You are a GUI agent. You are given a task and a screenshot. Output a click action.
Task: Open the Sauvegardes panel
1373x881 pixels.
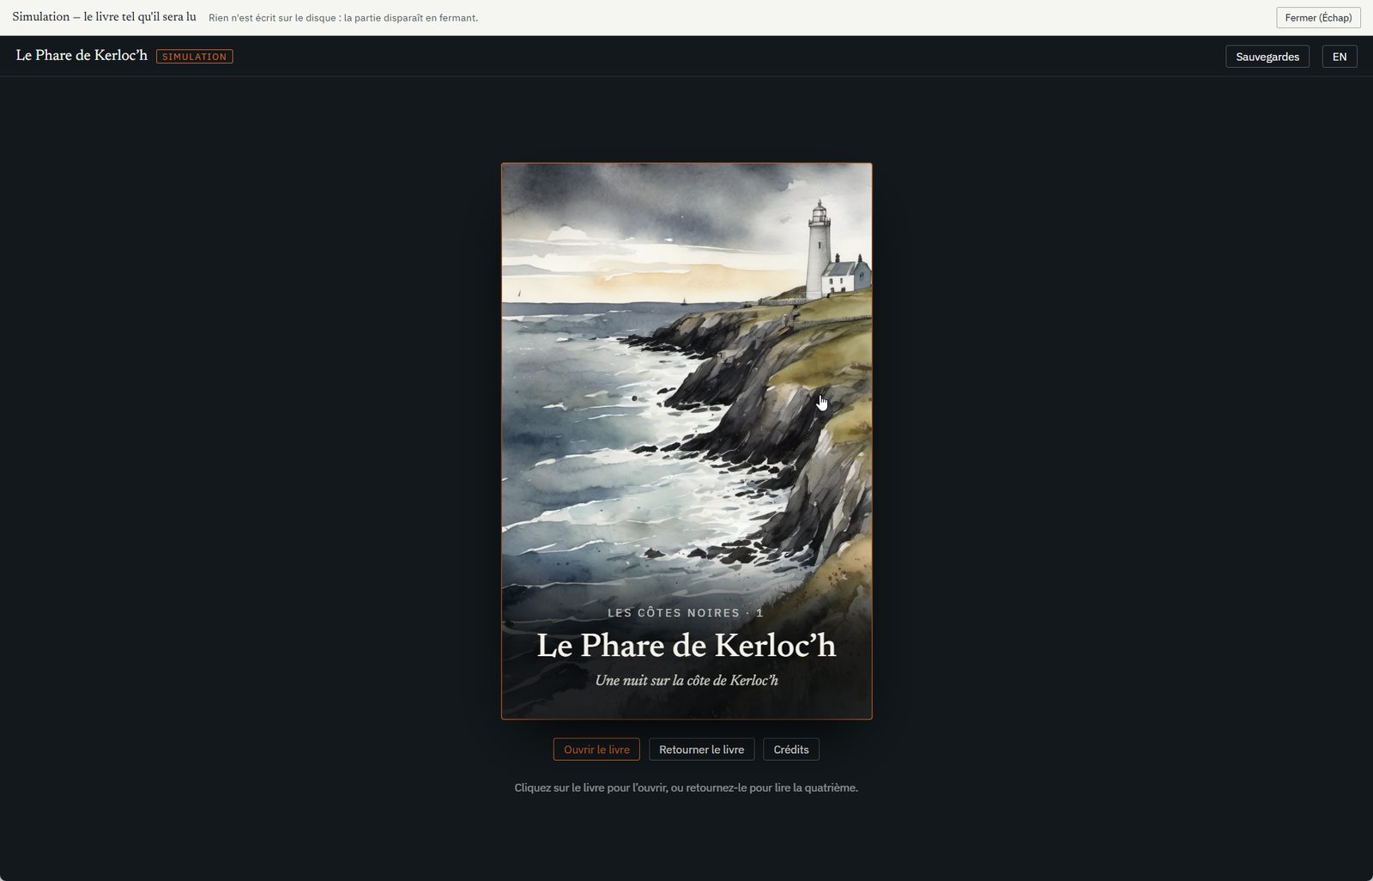(x=1267, y=57)
